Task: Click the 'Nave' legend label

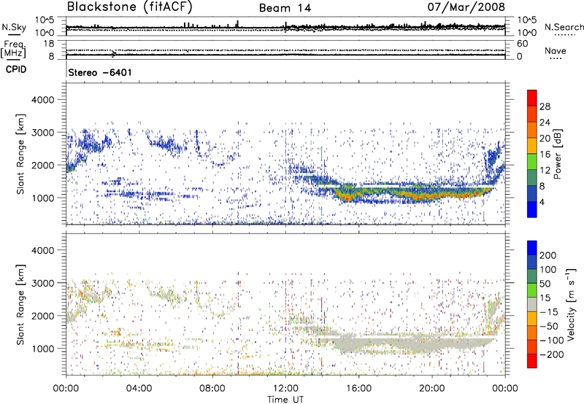Action: 556,50
